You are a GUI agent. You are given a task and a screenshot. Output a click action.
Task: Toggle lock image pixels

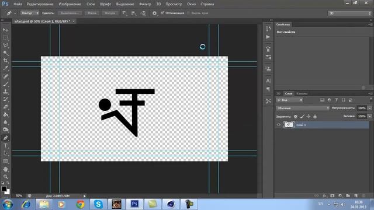coord(302,117)
